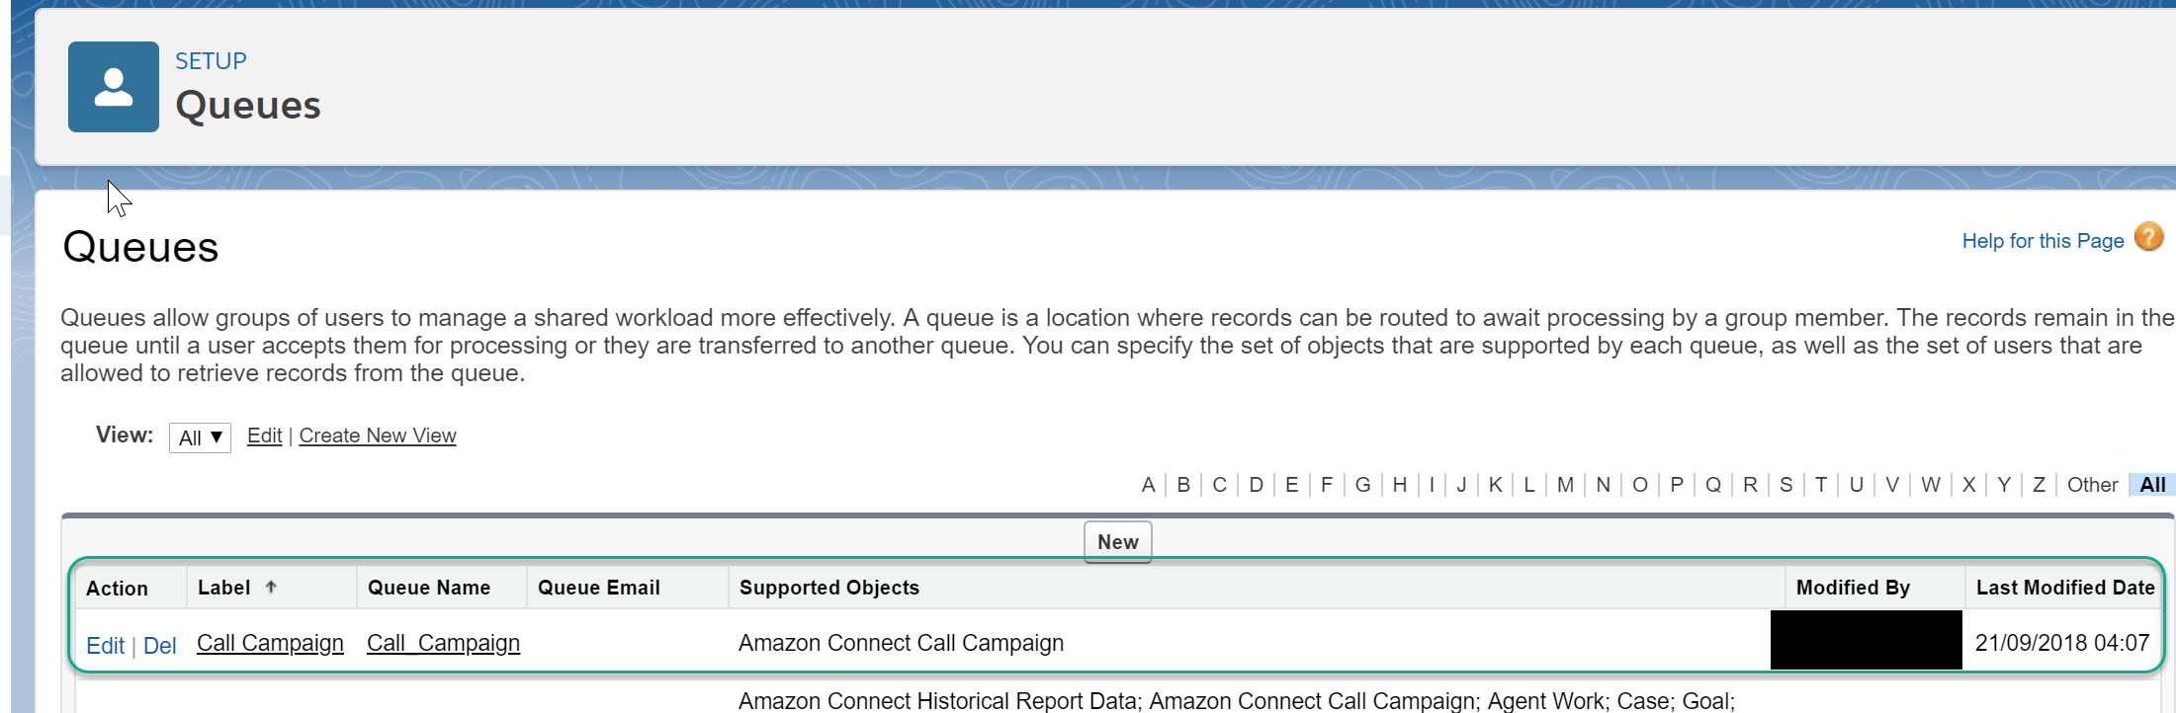Click the orange help question mark icon
This screenshot has height=713, width=2176.
(x=2148, y=237)
